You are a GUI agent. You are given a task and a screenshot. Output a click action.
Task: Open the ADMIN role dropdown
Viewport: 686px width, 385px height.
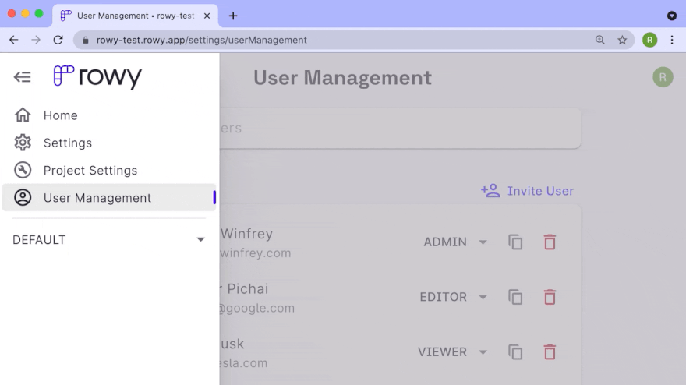(x=455, y=242)
